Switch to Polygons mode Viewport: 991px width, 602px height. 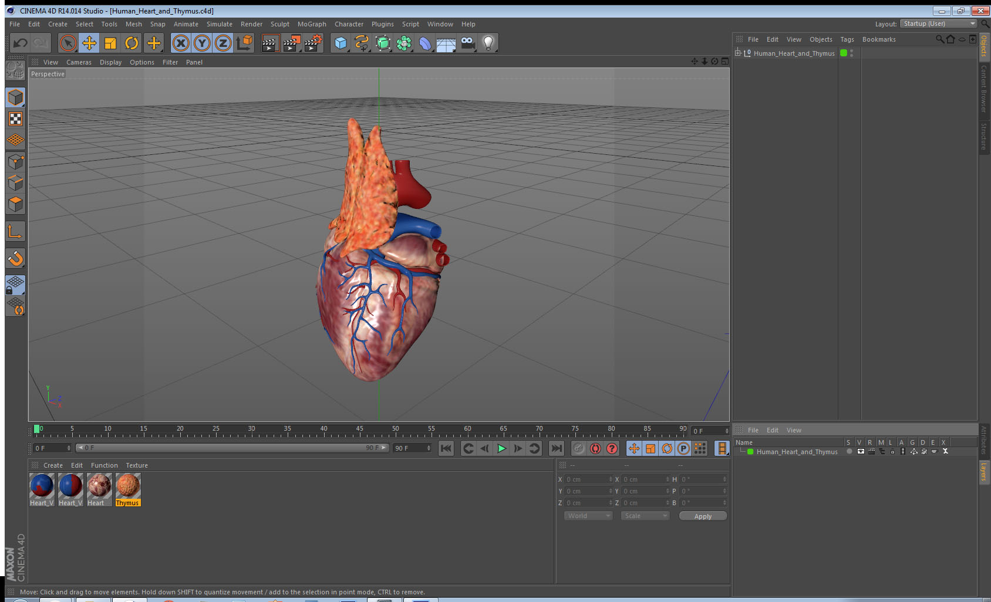[x=15, y=204]
